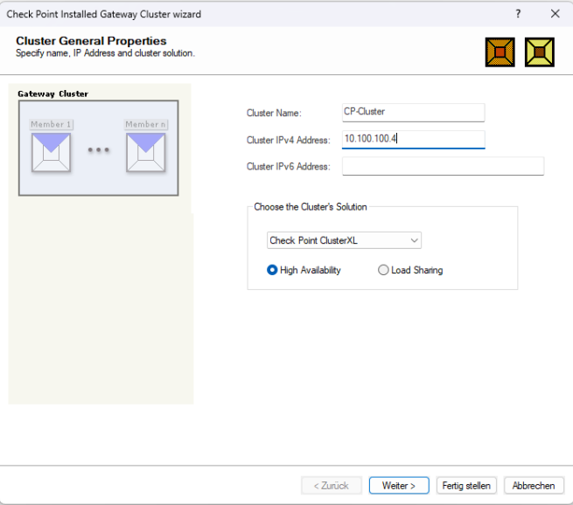Viewport: 573px width, 505px height.
Task: Select the Load Sharing radio button
Action: [383, 270]
